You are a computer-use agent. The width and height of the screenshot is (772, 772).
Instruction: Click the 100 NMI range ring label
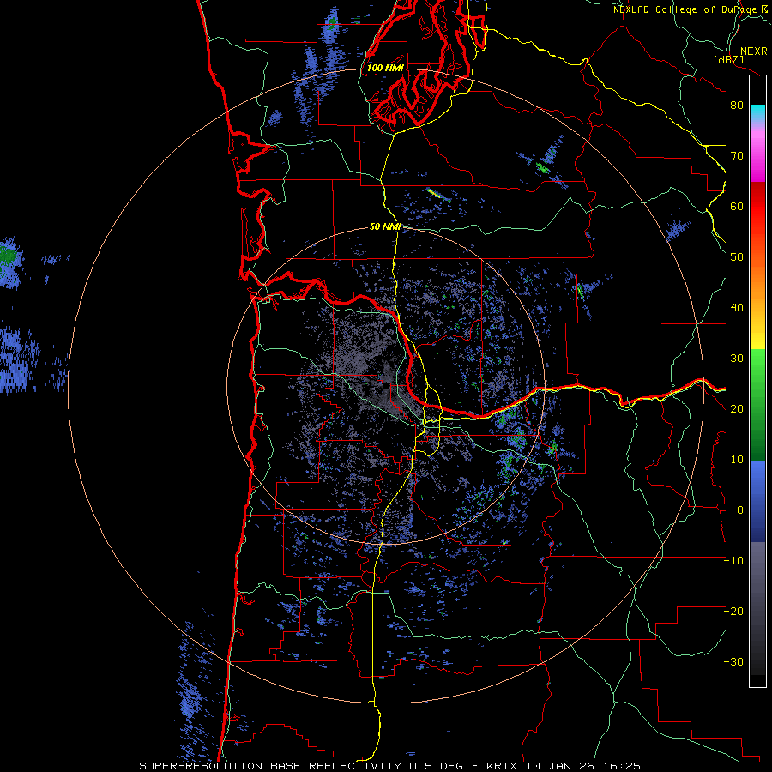coord(385,68)
